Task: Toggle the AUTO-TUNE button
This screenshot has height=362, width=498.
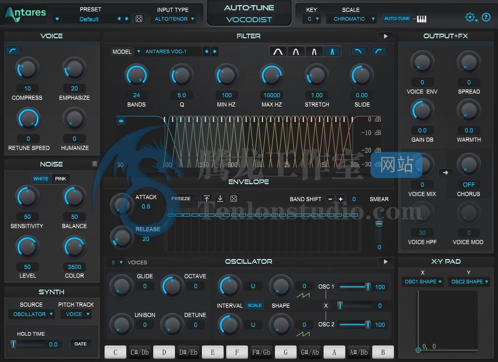Action: (x=397, y=19)
